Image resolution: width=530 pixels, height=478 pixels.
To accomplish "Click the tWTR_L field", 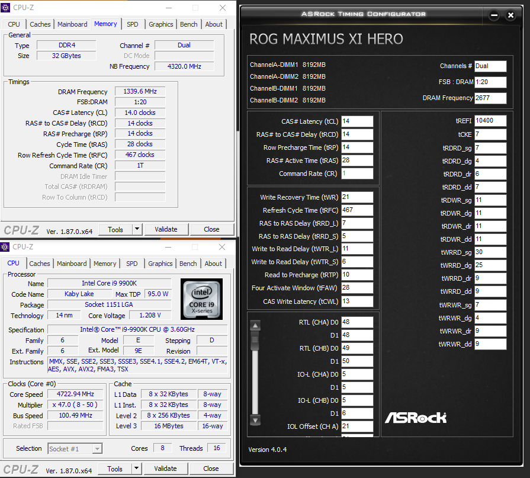I will 357,249.
